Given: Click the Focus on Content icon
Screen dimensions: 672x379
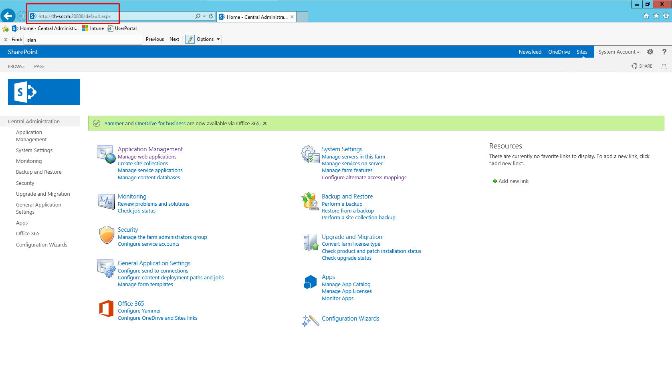Looking at the screenshot, I should click(664, 66).
